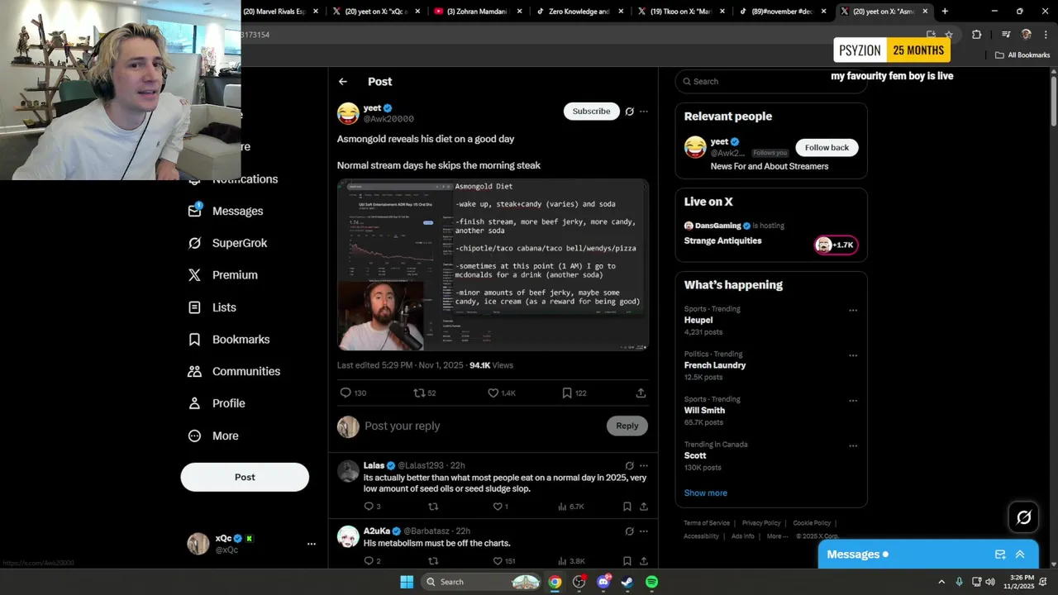
Task: Switch to the #november TikTok tab
Action: tap(783, 12)
